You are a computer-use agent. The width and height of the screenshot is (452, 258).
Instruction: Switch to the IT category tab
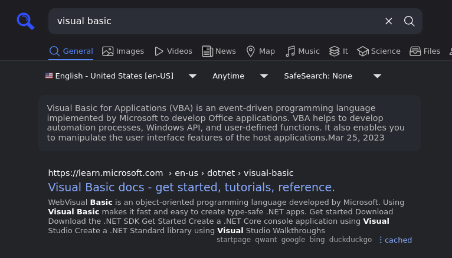coord(339,51)
